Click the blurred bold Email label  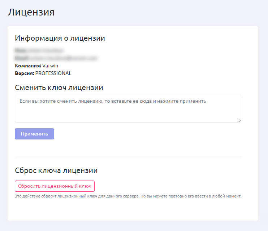pos(22,58)
